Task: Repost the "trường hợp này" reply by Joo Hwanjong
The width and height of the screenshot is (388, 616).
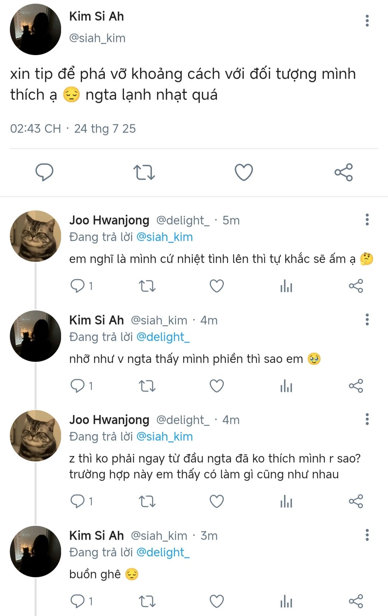Action: point(147,501)
